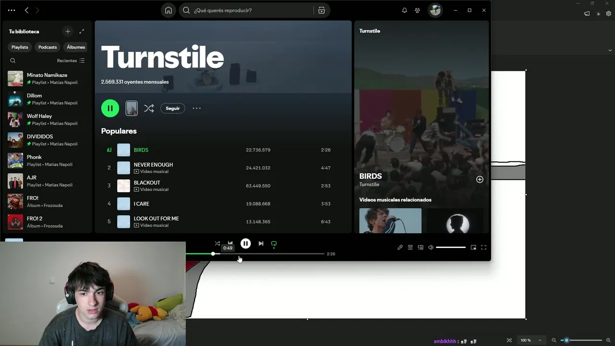This screenshot has height=346, width=615.
Task: Open the lyrics microphone icon
Action: point(400,247)
